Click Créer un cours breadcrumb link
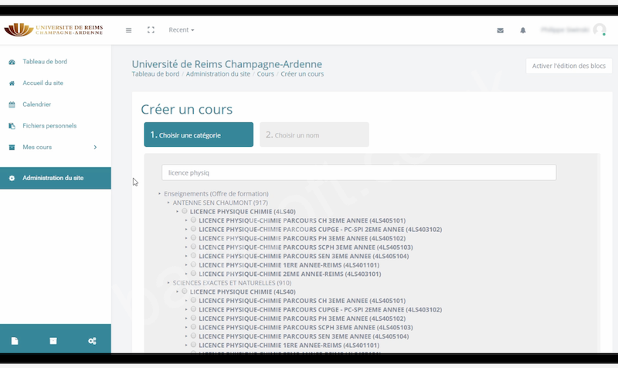 tap(302, 73)
